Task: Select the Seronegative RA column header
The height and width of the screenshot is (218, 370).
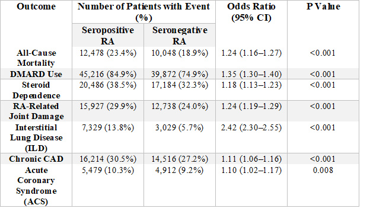Action: (180, 36)
